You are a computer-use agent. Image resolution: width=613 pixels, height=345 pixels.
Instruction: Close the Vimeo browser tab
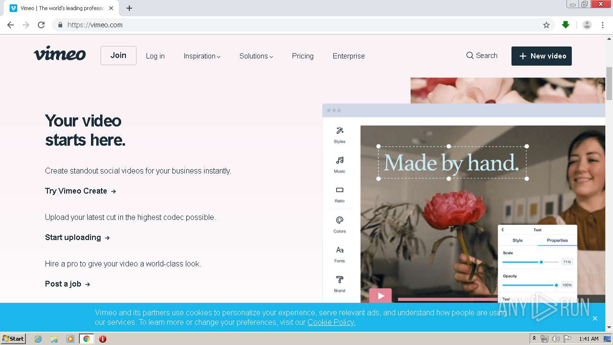coord(111,8)
